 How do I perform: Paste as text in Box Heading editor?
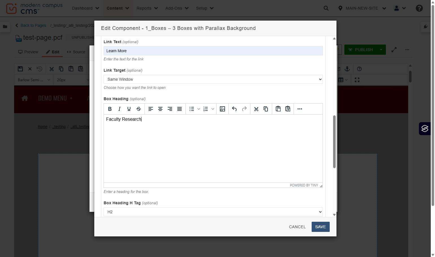coord(288,109)
